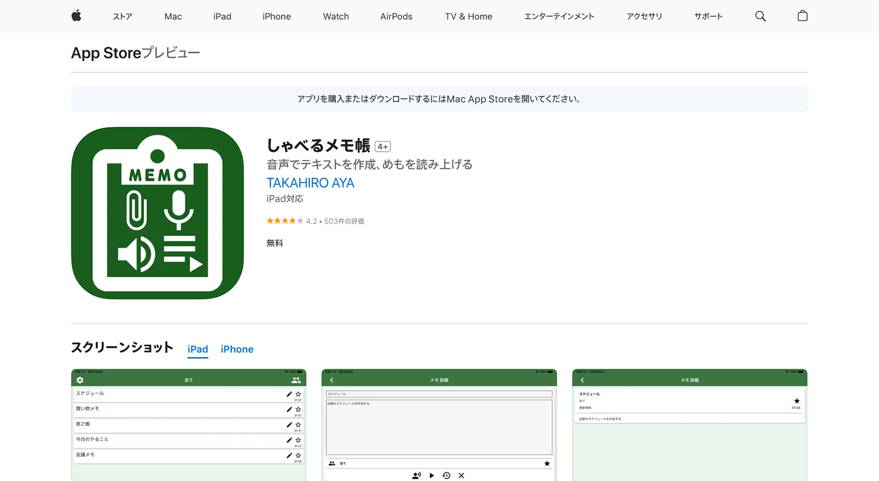The height and width of the screenshot is (481, 879).
Task: Click the back chevron in third screenshot
Action: 582,380
